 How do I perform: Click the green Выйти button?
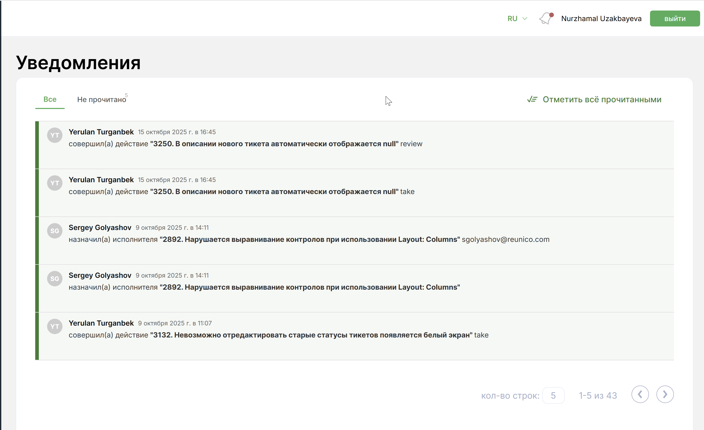675,19
